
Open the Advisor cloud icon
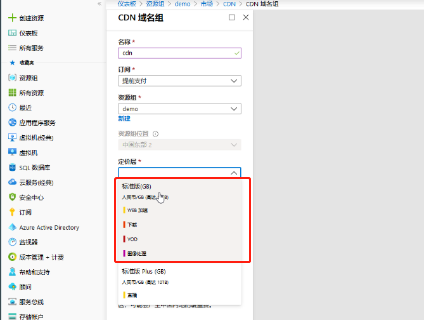pos(12,287)
